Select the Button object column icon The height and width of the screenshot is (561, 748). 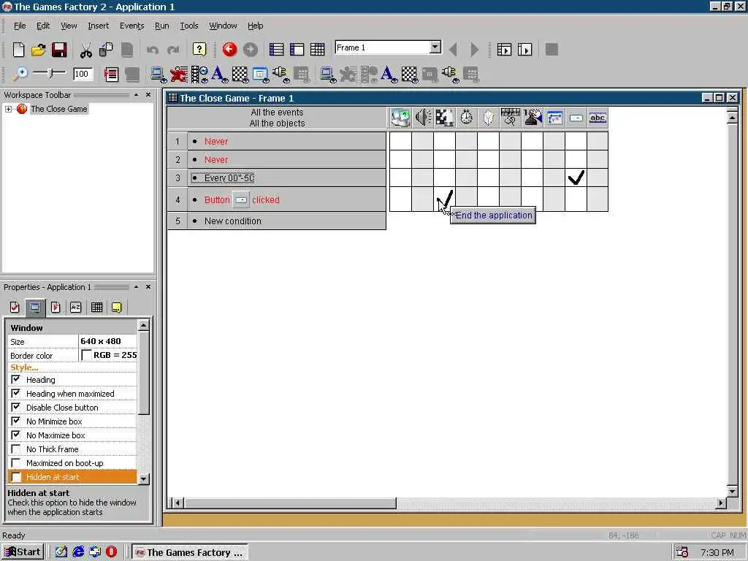tap(576, 118)
